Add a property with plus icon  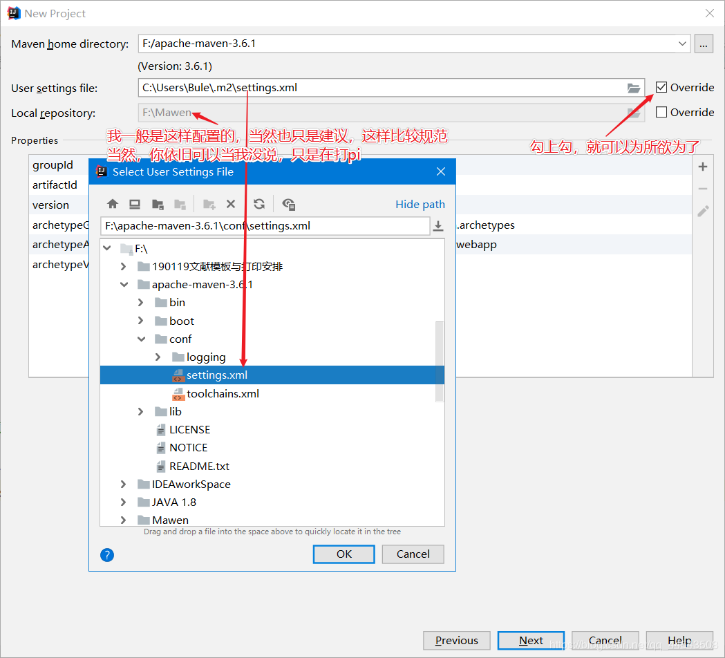(x=703, y=167)
